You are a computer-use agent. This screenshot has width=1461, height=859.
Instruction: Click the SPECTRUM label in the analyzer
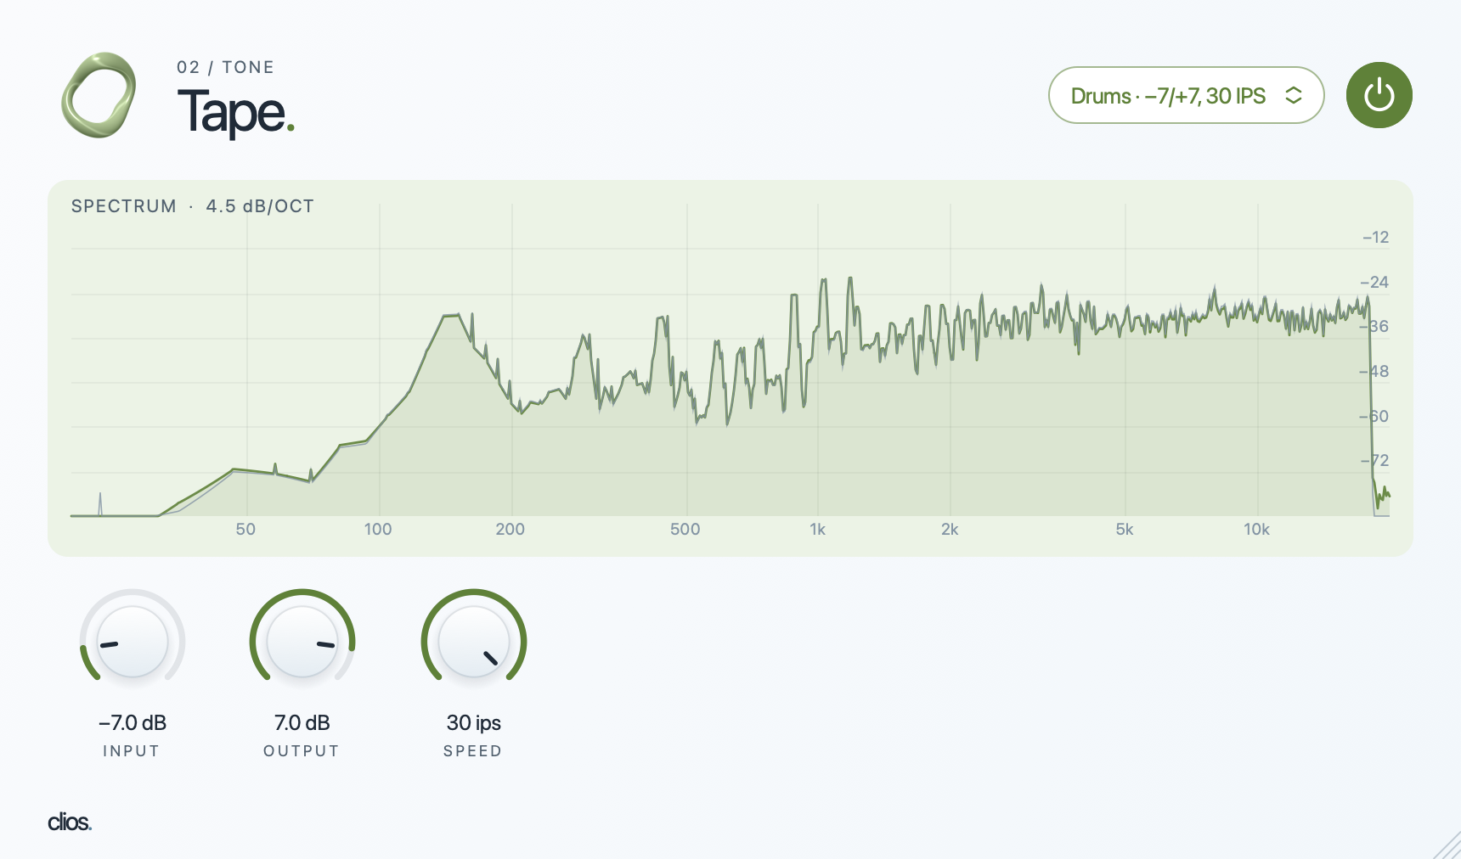[124, 206]
